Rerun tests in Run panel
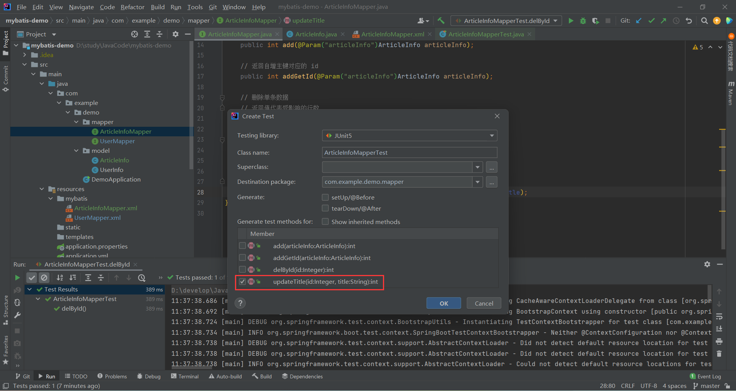Image resolution: width=736 pixels, height=391 pixels. click(x=17, y=278)
